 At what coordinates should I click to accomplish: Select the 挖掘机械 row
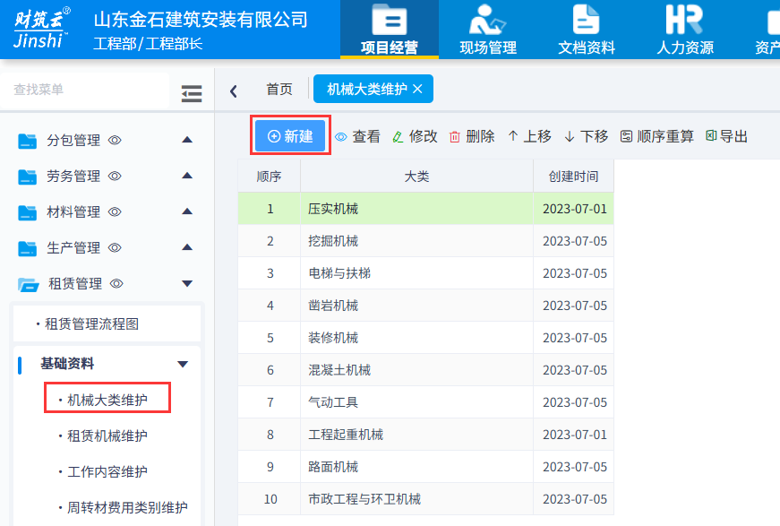click(425, 241)
